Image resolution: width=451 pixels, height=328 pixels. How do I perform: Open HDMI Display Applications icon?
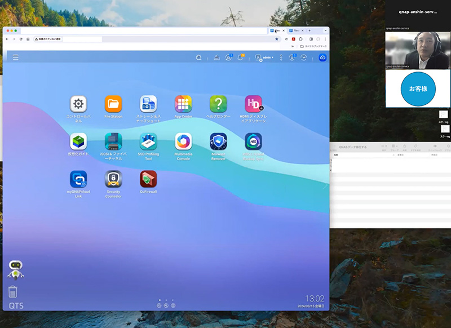253,104
